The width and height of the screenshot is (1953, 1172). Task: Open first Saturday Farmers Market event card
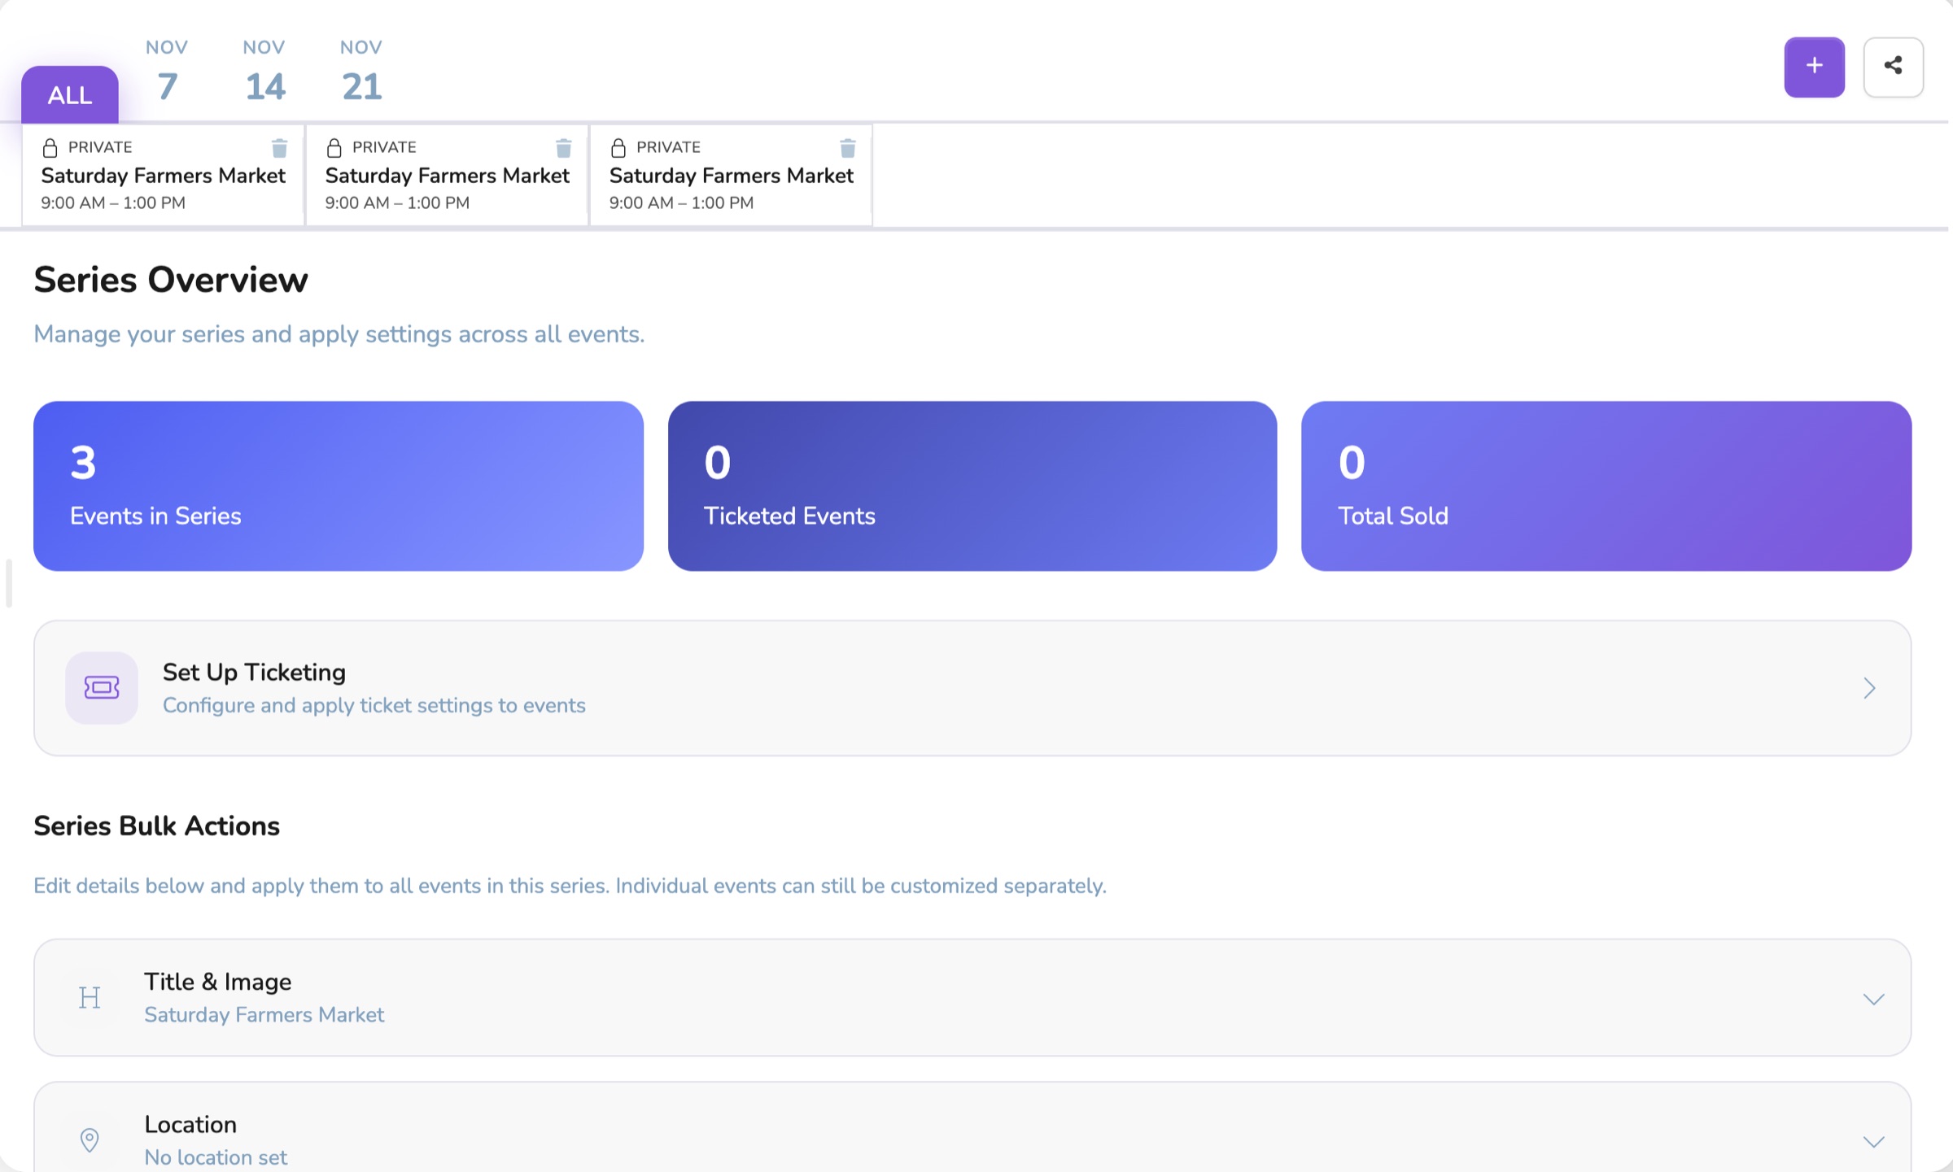pos(163,175)
